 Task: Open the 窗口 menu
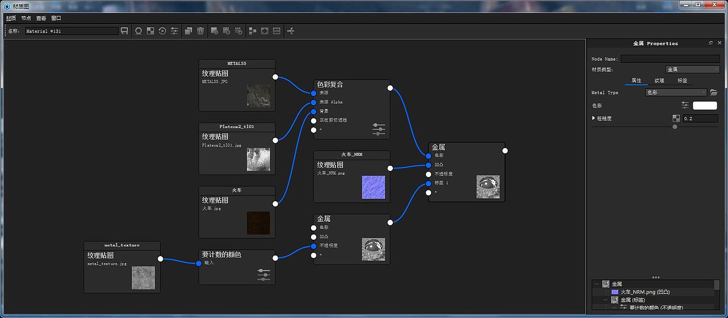point(56,18)
